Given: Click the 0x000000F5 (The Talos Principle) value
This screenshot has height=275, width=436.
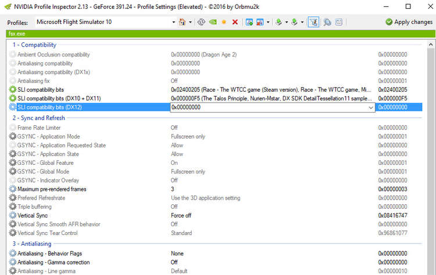Looking at the screenshot, I should click(x=271, y=99).
